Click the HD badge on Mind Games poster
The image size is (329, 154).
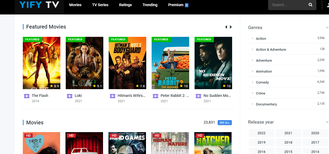(114, 136)
